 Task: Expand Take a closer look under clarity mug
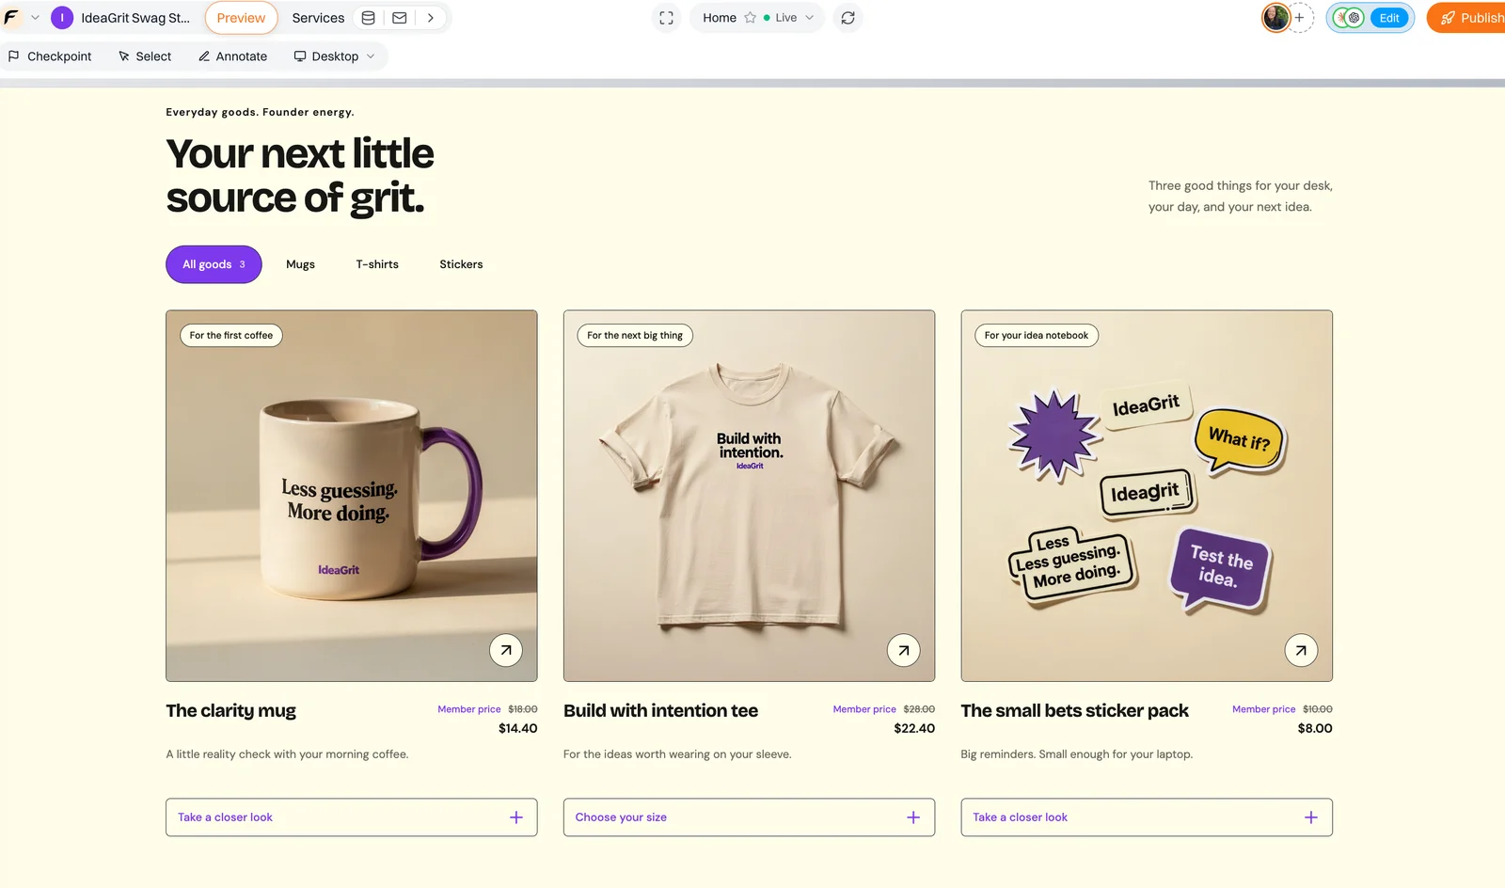[x=352, y=817]
